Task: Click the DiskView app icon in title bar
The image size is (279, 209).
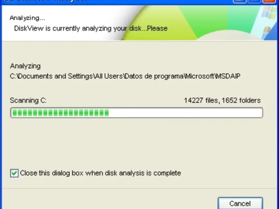Action: [8, 1]
